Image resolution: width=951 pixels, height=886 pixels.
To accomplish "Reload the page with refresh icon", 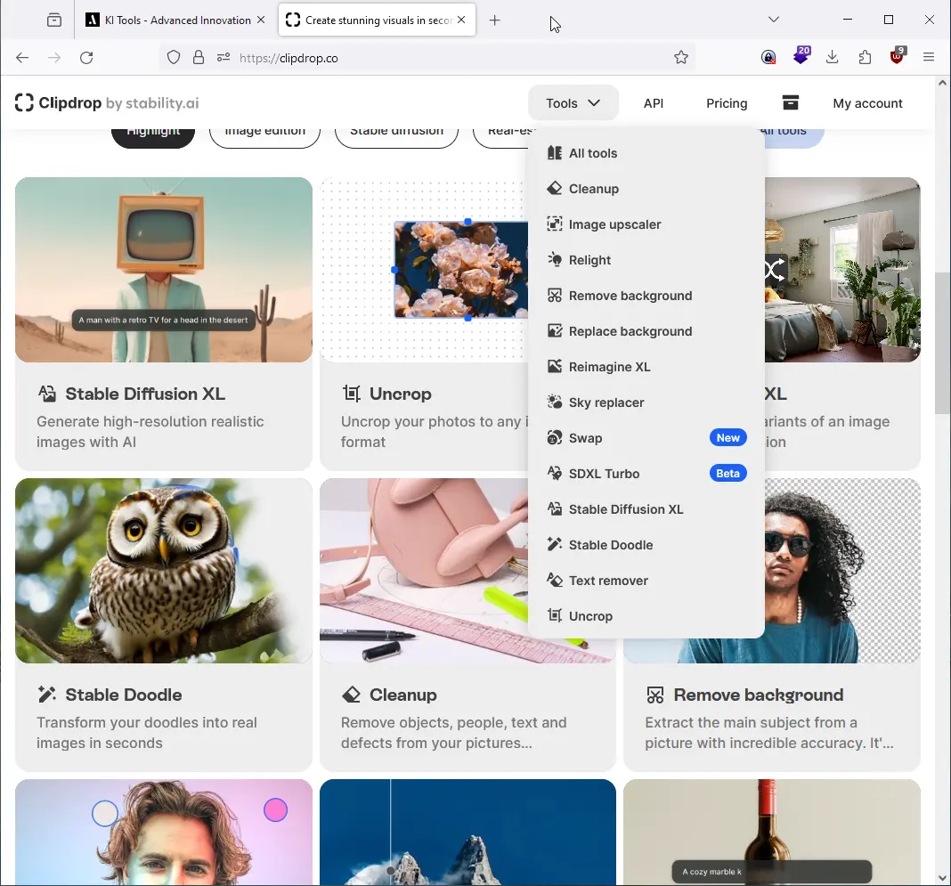I will pyautogui.click(x=86, y=58).
